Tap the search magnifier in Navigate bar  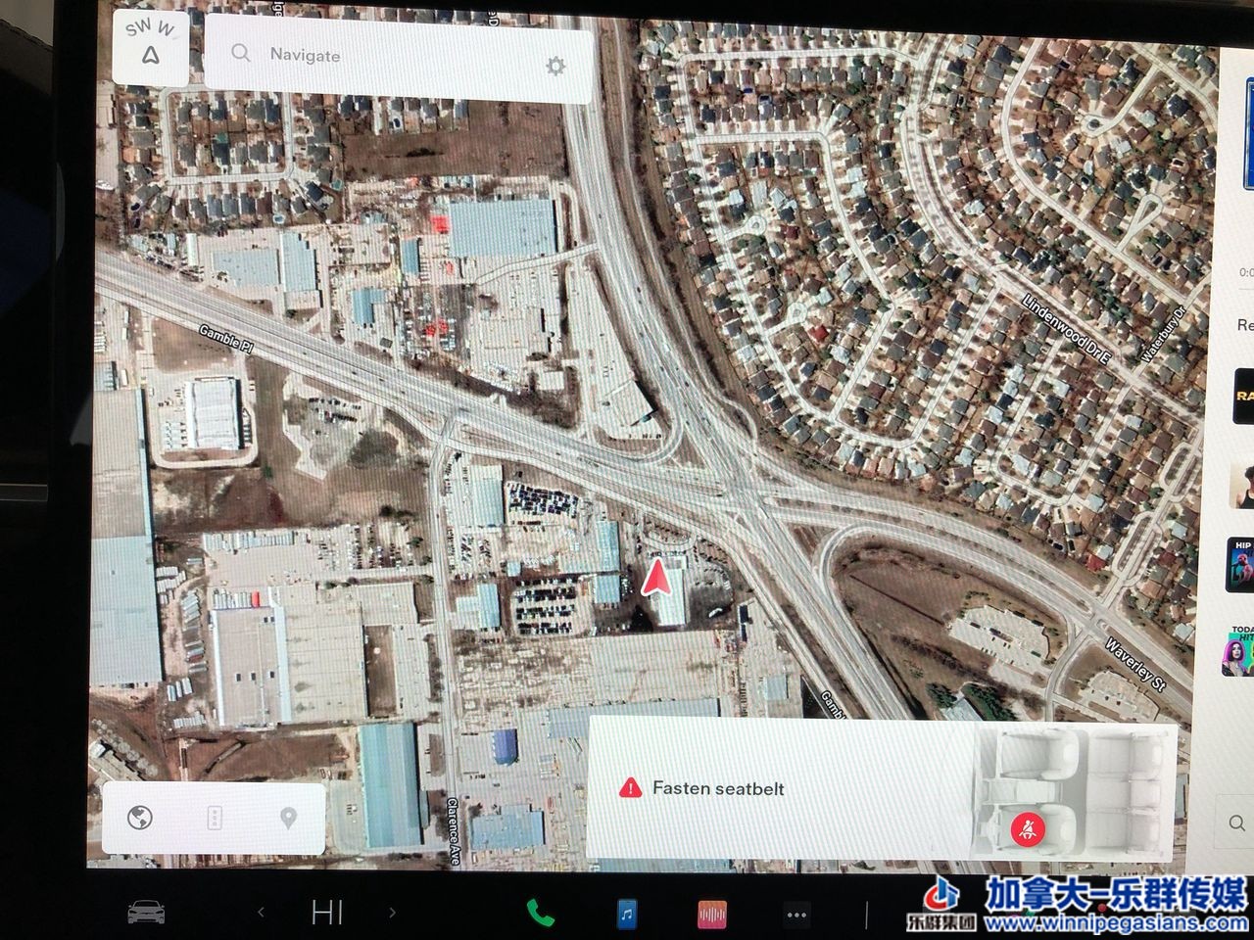[x=241, y=53]
